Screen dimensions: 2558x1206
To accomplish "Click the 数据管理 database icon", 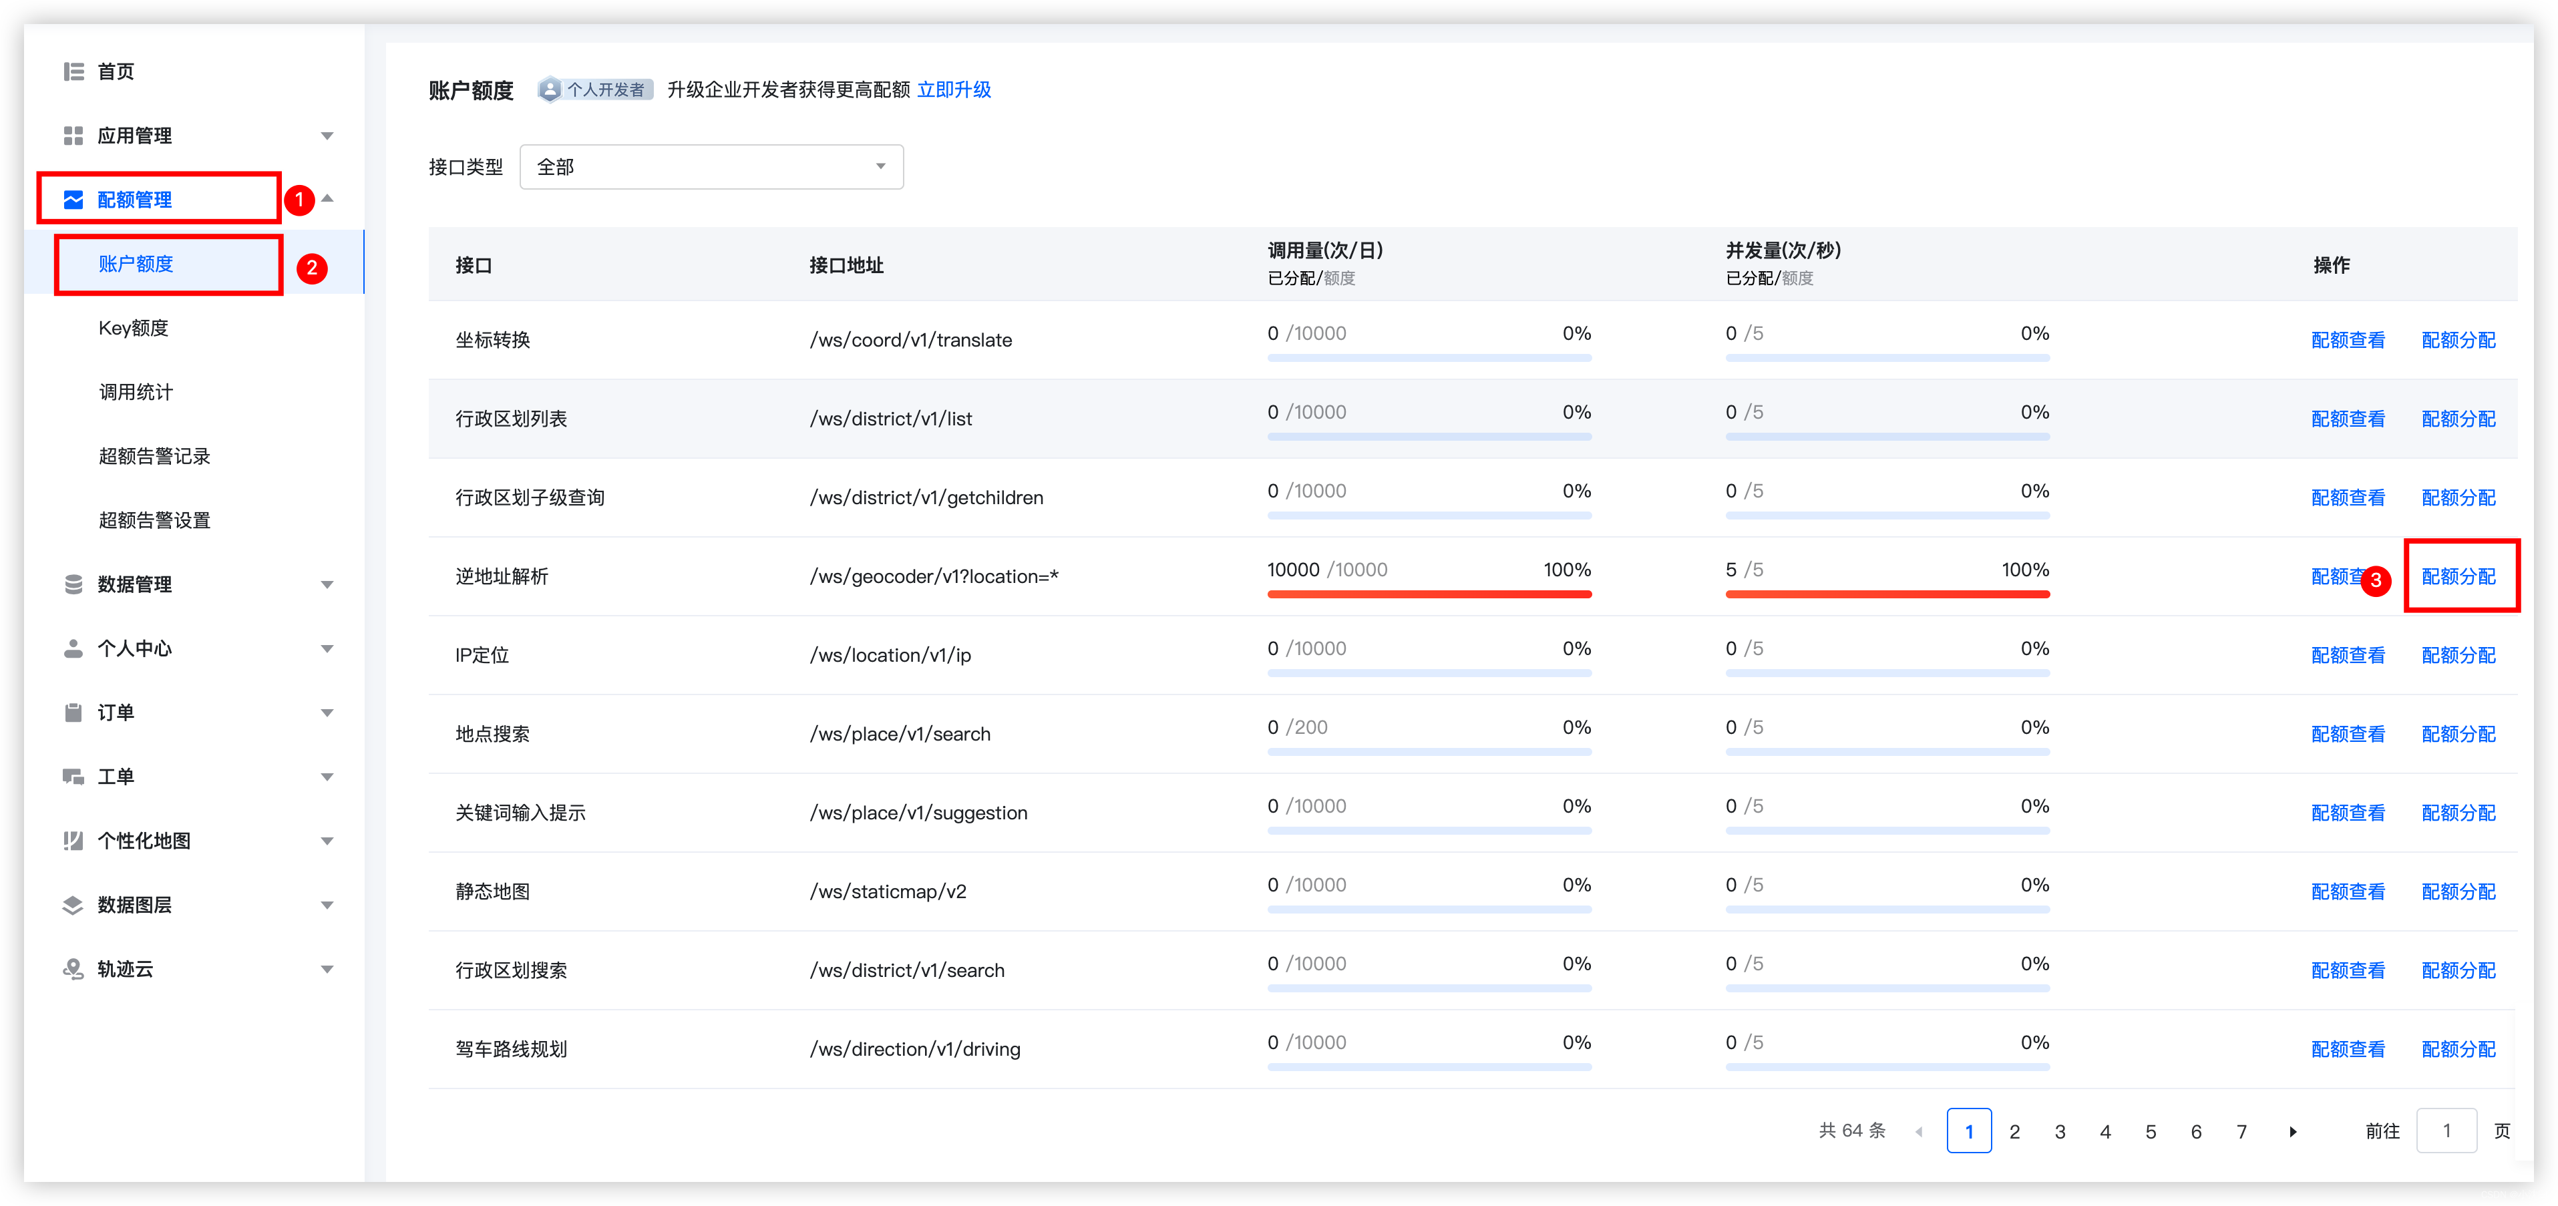I will point(73,585).
